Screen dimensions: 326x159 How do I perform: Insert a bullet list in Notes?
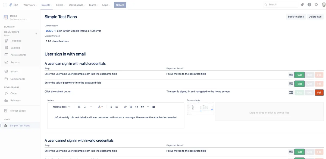pos(111,107)
